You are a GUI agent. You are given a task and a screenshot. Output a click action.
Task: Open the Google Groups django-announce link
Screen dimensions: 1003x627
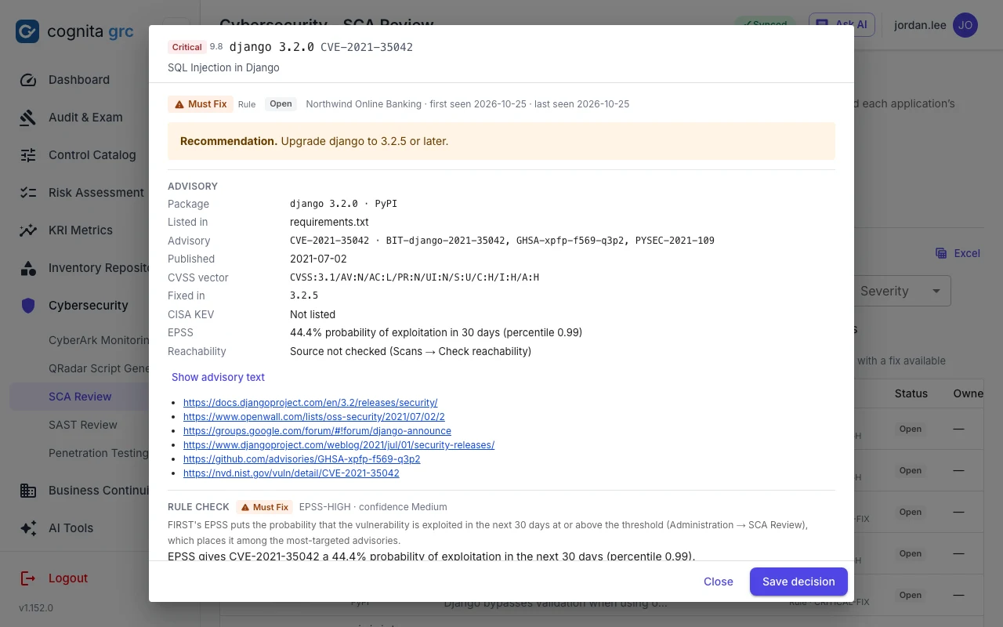point(317,430)
